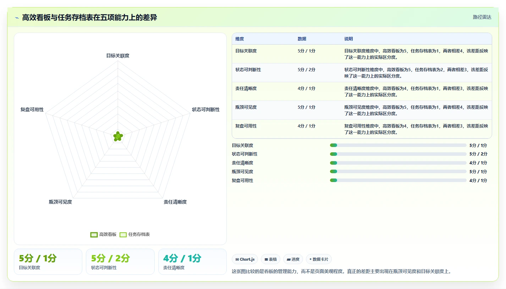
Task: Click the 5分 / 2分 value beside progress bar
Action: click(x=478, y=154)
